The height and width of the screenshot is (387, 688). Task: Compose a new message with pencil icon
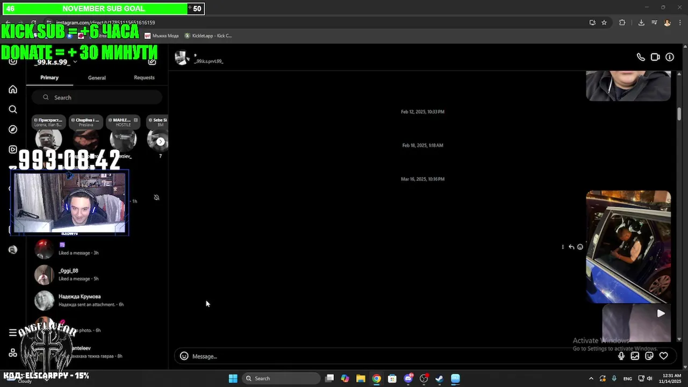tap(152, 62)
